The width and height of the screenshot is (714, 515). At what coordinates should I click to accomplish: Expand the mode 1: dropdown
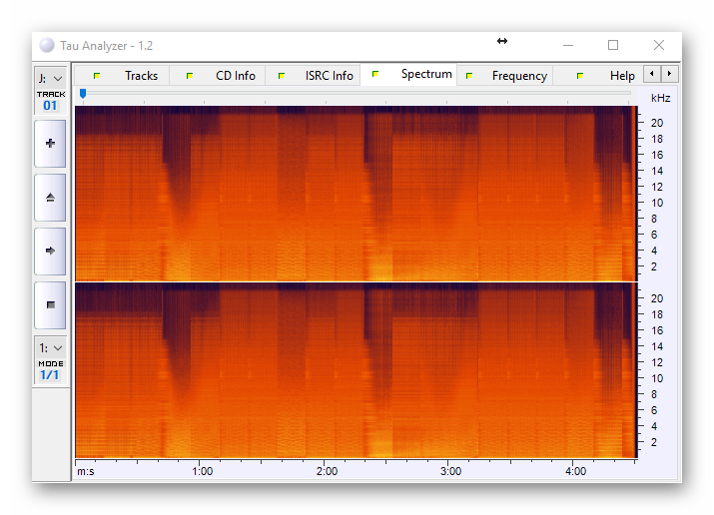50,347
